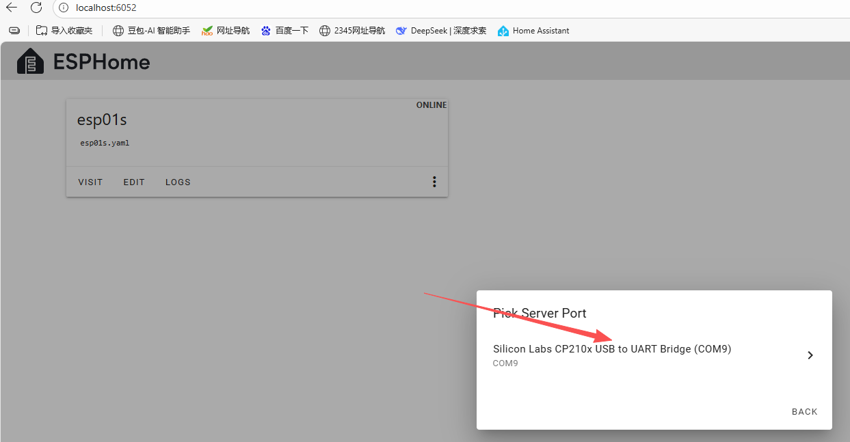Select Silicon Labs CP210x COM9 port
The image size is (850, 442).
click(x=654, y=355)
